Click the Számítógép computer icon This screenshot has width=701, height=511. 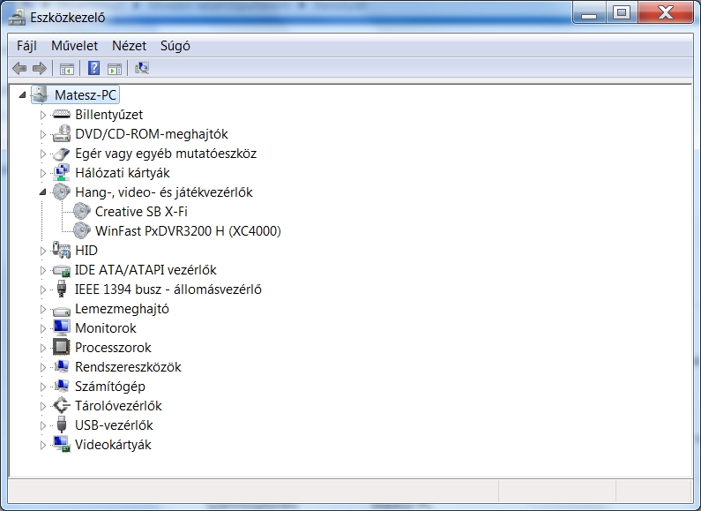pyautogui.click(x=62, y=386)
